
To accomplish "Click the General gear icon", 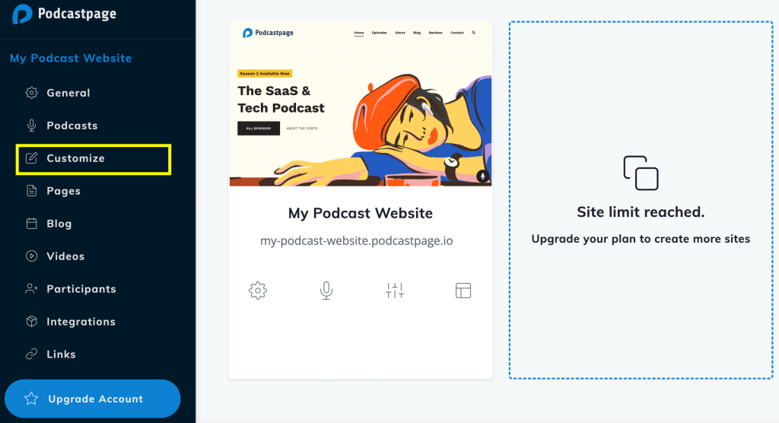I will coord(32,93).
